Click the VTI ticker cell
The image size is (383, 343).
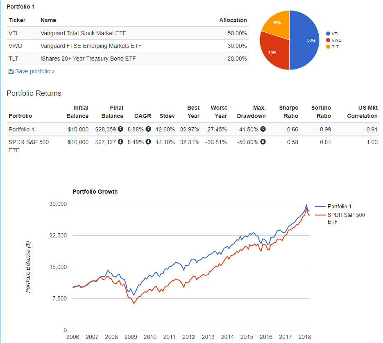click(x=13, y=33)
